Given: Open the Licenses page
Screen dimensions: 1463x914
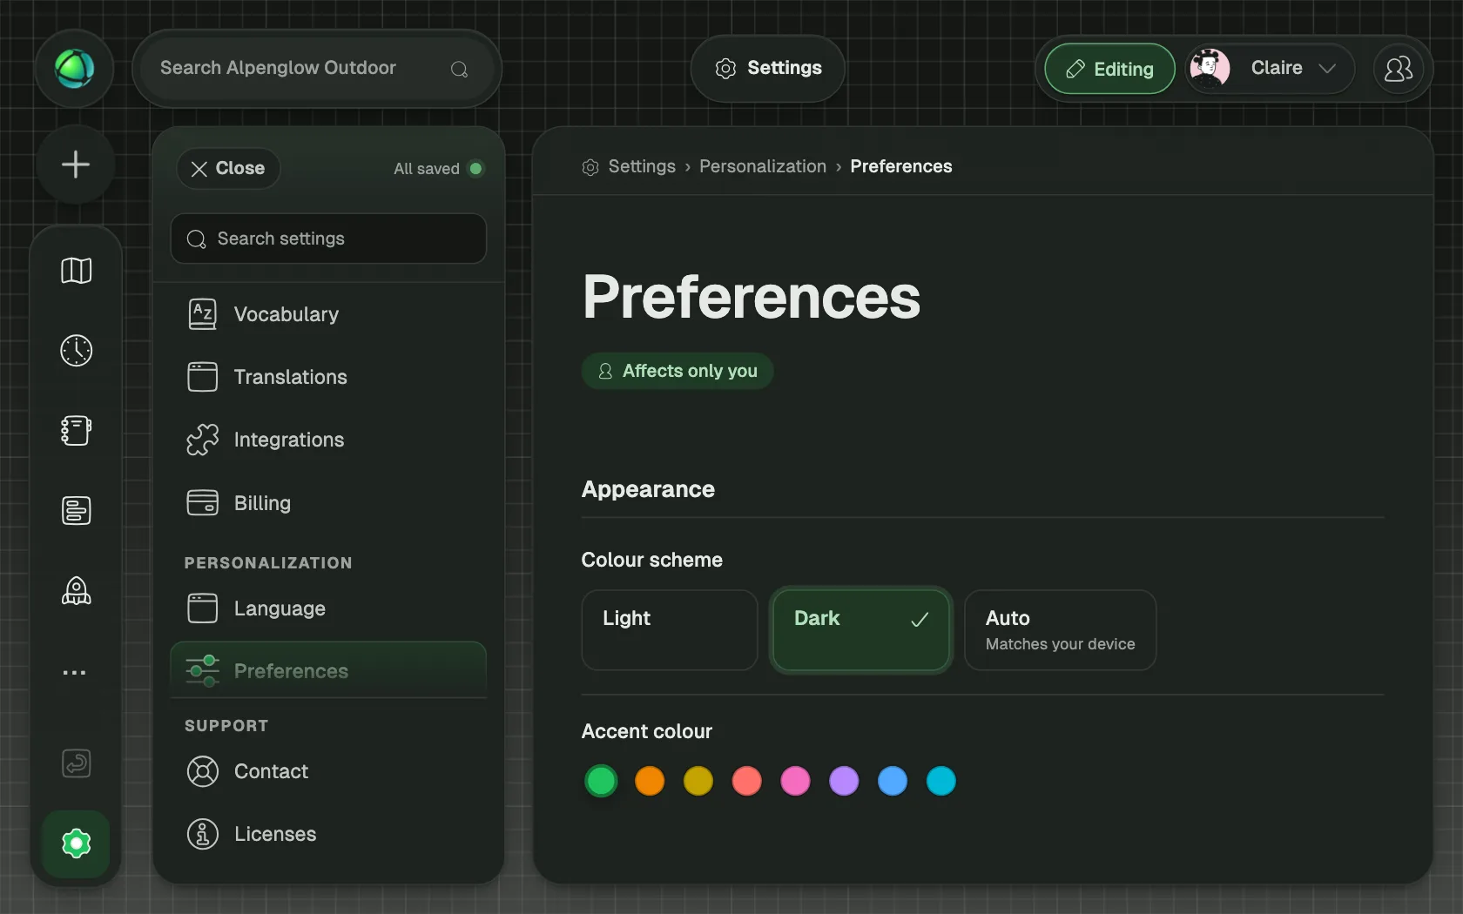Looking at the screenshot, I should [328, 834].
